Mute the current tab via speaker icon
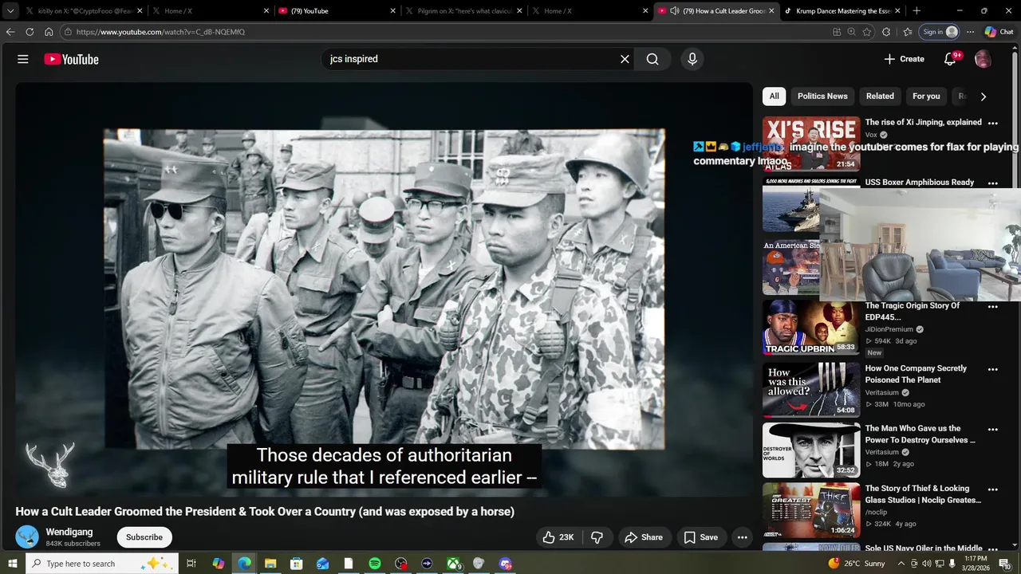The image size is (1021, 574). [x=675, y=11]
